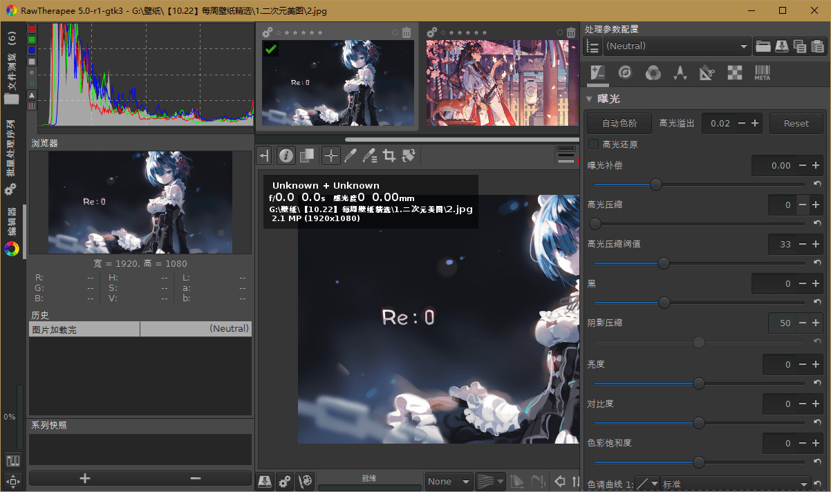Go to previous image arrow icon
The height and width of the screenshot is (492, 831).
559,482
